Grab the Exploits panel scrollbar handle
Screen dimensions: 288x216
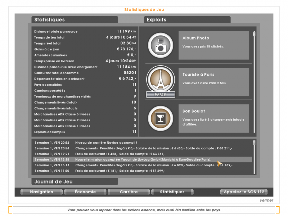[254, 34]
